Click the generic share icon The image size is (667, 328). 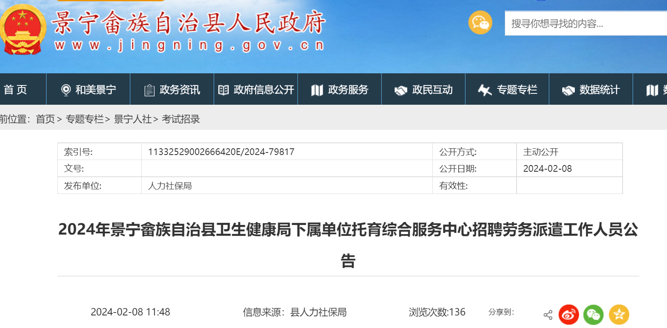pyautogui.click(x=548, y=315)
